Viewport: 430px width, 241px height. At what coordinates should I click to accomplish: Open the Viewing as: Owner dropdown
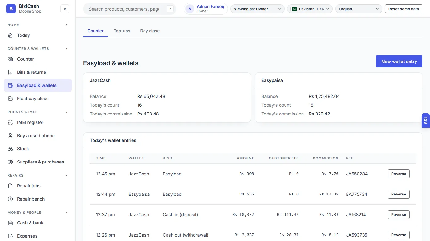click(257, 9)
